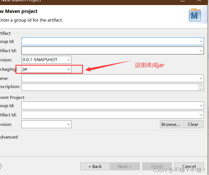Click the Maven 'M' wizard icon
This screenshot has width=209, height=175.
point(195,15)
